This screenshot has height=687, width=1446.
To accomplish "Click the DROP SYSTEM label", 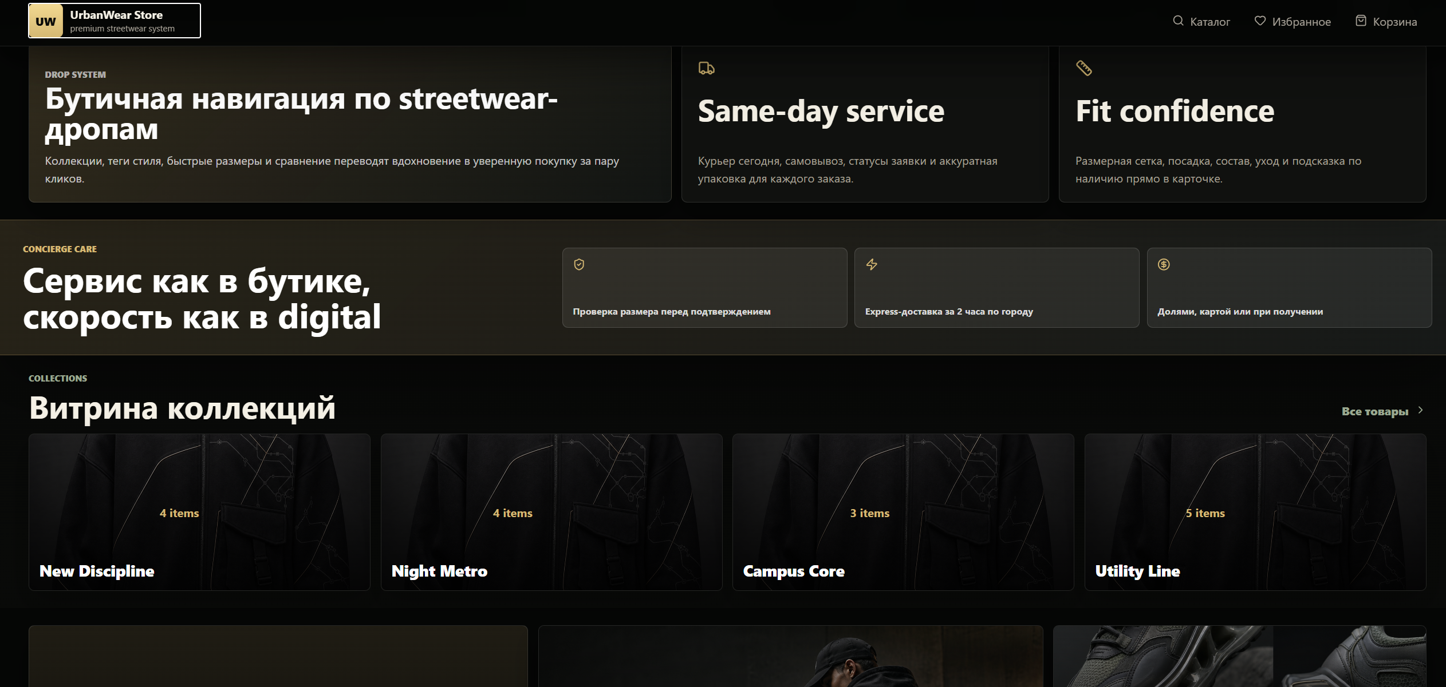I will click(x=76, y=75).
